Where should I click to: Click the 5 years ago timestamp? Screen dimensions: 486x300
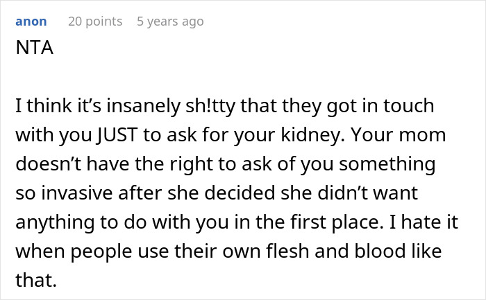tap(170, 21)
